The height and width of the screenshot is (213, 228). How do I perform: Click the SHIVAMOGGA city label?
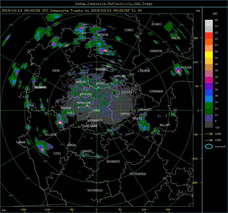(x=95, y=190)
